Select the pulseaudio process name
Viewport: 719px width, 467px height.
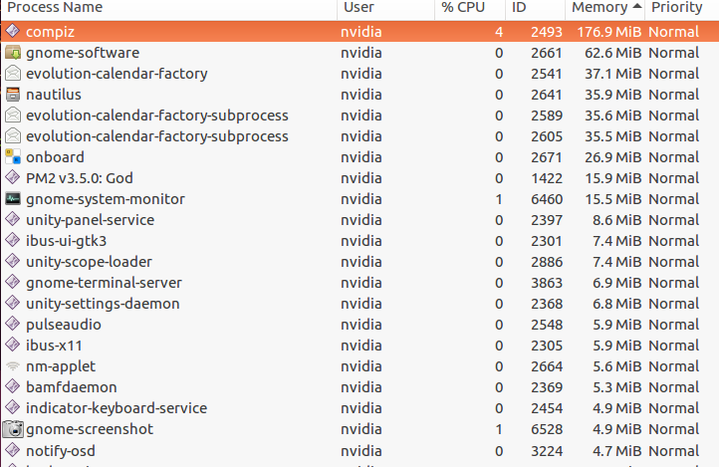(64, 325)
